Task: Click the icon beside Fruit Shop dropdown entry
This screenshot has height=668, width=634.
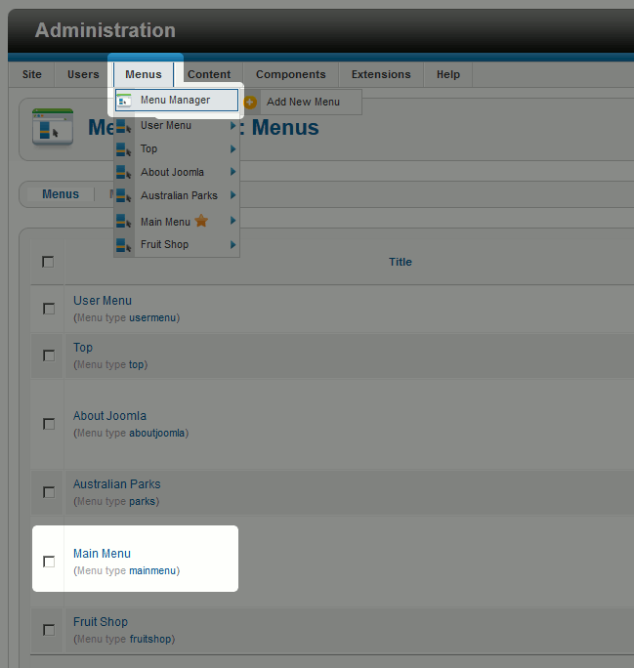Action: point(123,245)
